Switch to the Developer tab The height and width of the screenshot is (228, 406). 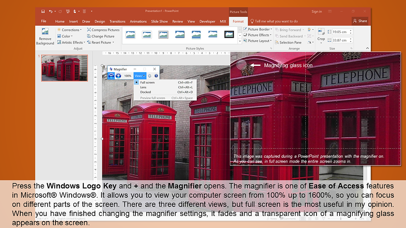click(207, 22)
